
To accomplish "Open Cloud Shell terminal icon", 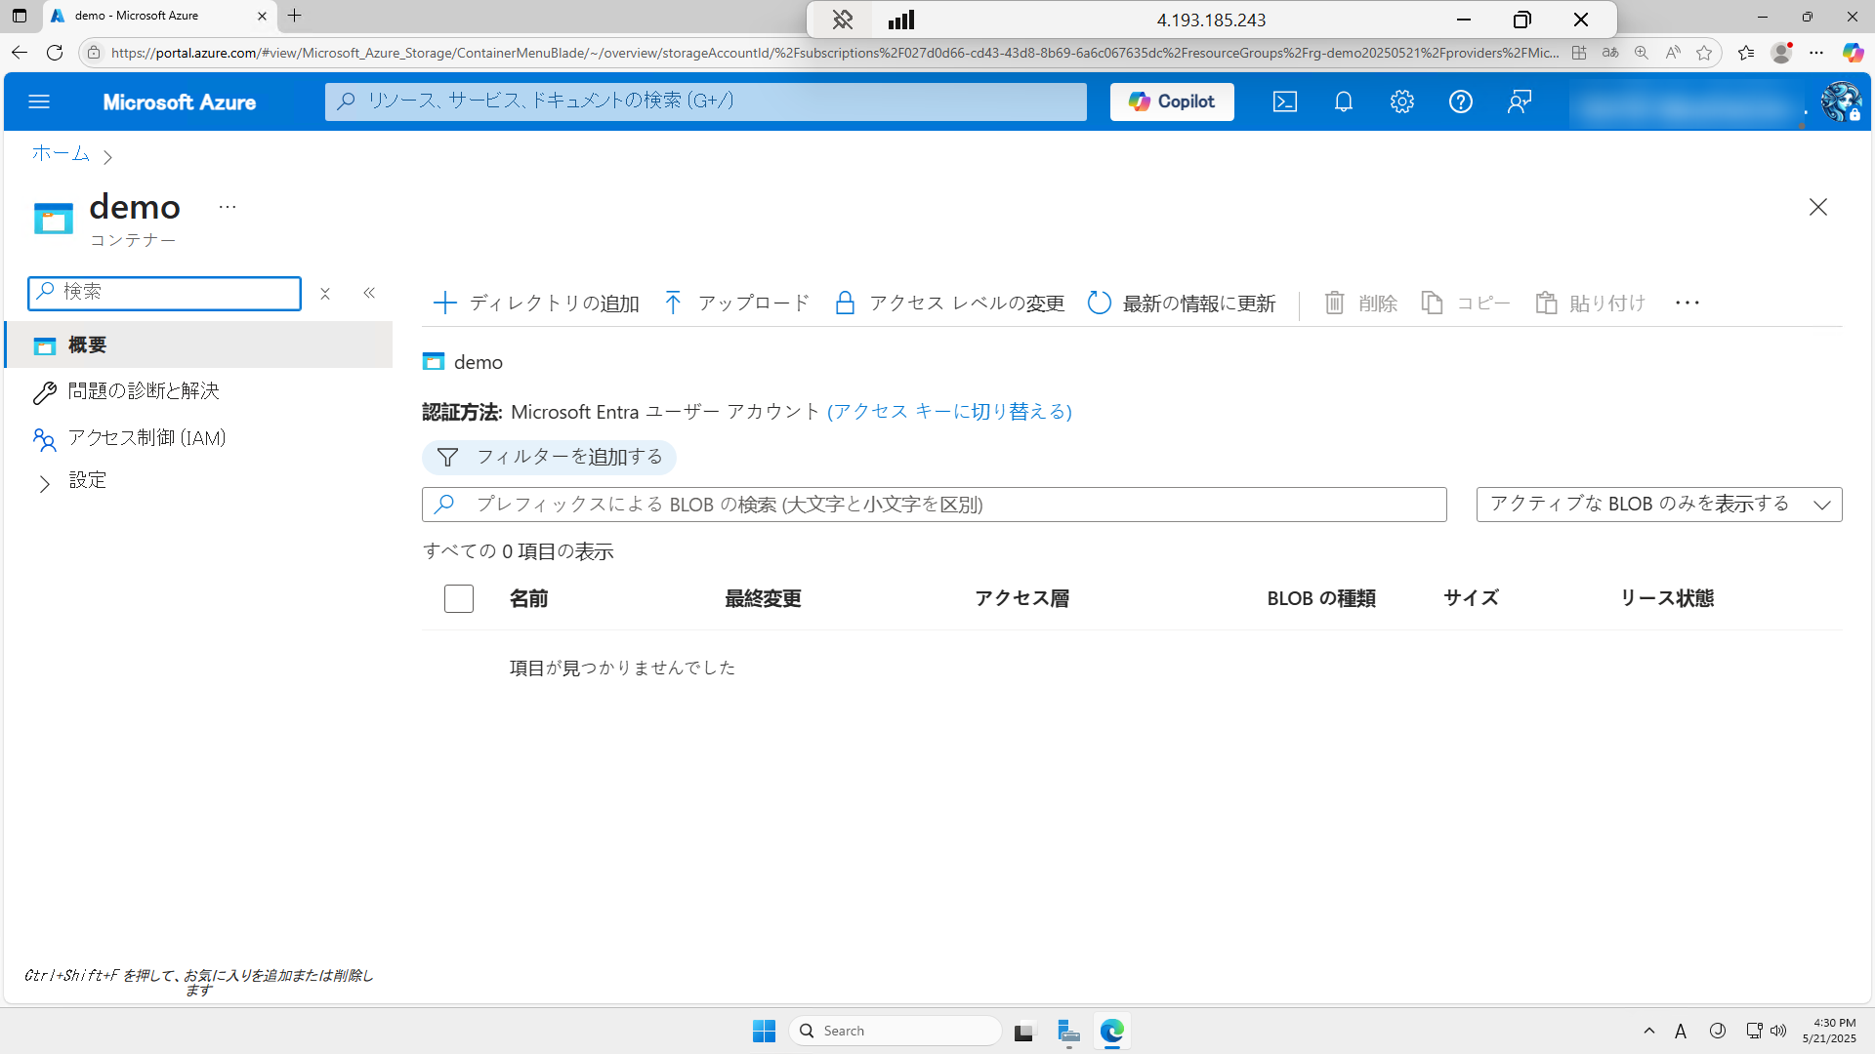I will (1284, 101).
